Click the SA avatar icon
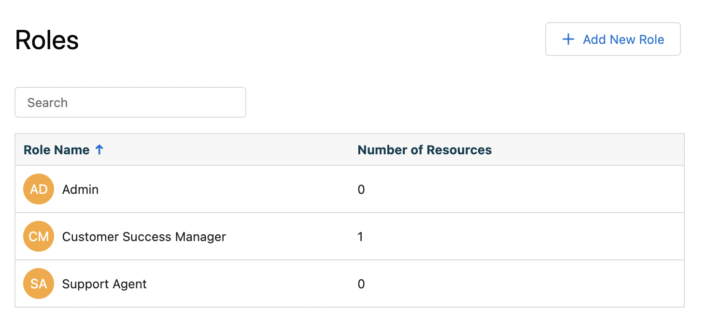 39,283
